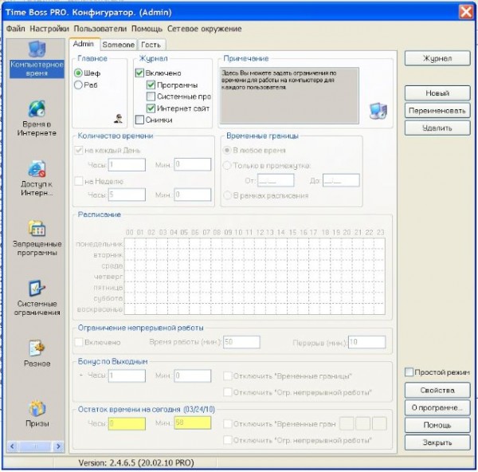Switch to the Someone tab
Screen dimensions: 478x472
coord(118,45)
